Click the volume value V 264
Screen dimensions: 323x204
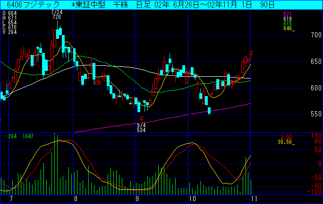(x=9, y=32)
